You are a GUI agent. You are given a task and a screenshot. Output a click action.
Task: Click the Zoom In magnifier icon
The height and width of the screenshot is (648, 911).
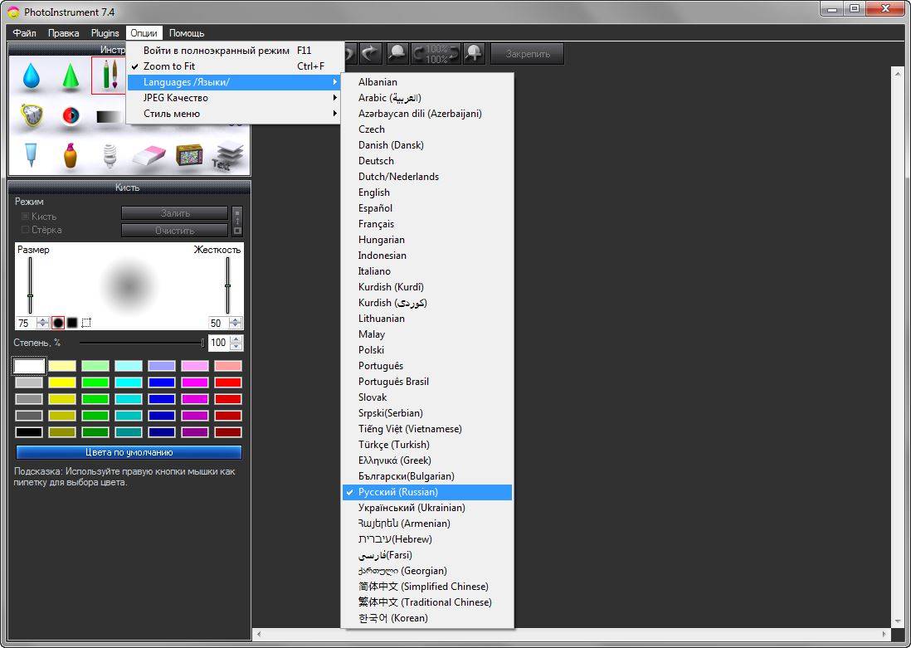coord(475,53)
